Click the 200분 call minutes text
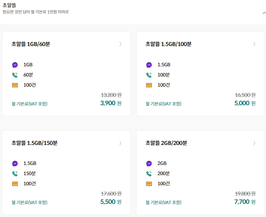Screen dimensions: 266x217 pyautogui.click(x=164, y=173)
